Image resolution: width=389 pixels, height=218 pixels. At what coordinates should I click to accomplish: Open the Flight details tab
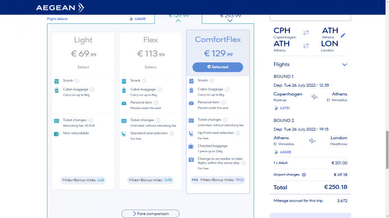click(x=57, y=19)
